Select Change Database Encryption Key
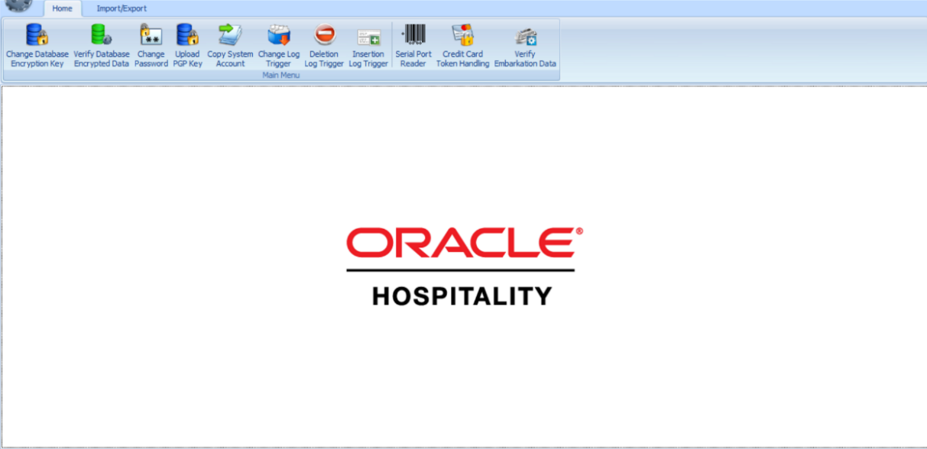 (x=36, y=44)
